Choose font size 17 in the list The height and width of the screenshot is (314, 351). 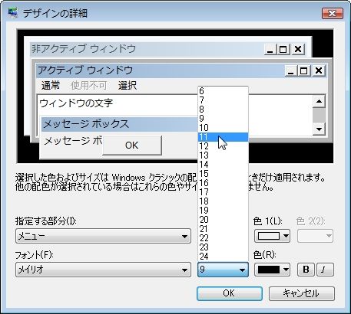[x=223, y=192]
